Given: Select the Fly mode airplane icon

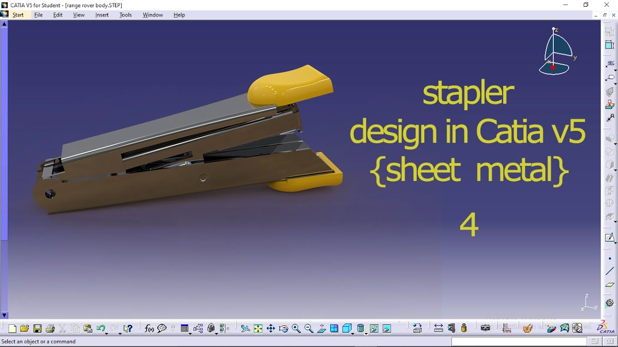Looking at the screenshot, I should point(245,329).
